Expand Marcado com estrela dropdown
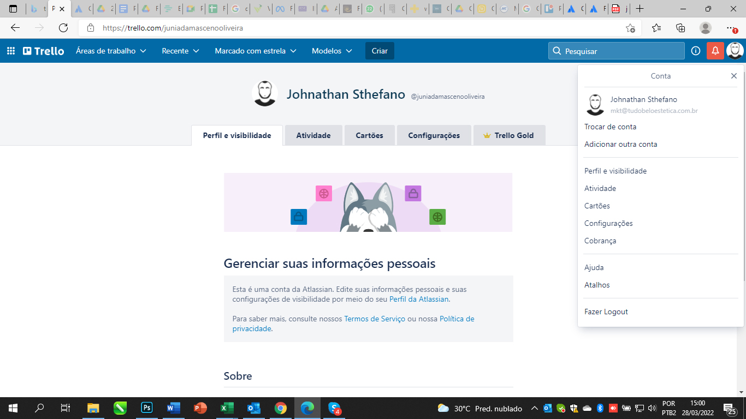The width and height of the screenshot is (746, 419). [x=256, y=51]
